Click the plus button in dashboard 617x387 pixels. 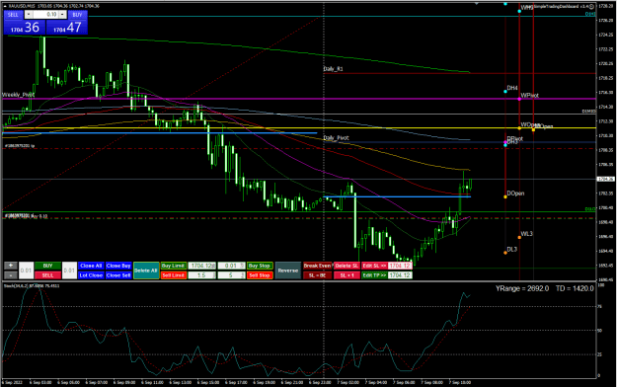point(11,266)
